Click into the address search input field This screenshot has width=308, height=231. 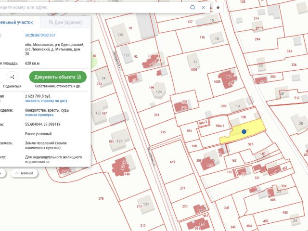[94, 8]
